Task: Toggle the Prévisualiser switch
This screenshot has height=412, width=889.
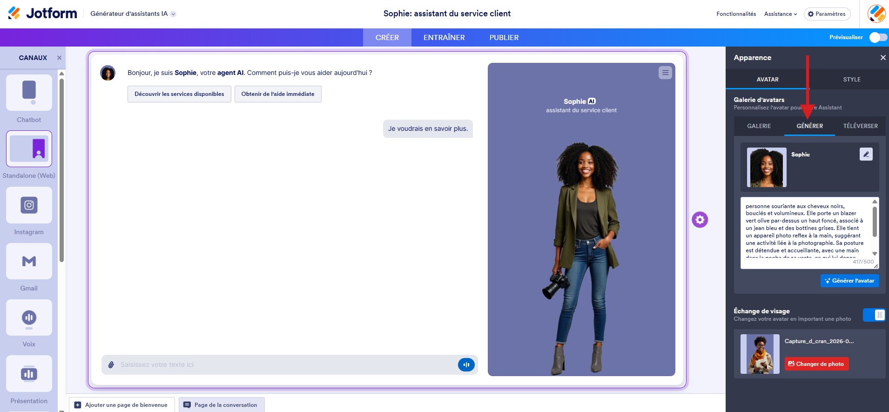Action: pyautogui.click(x=878, y=37)
